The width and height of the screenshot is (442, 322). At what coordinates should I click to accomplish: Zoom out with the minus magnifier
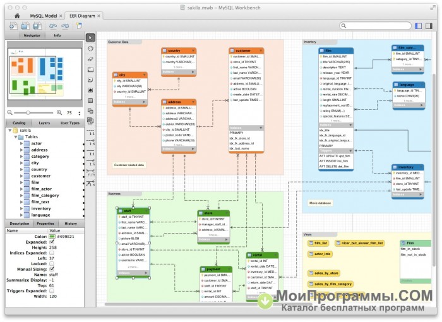tap(10, 112)
